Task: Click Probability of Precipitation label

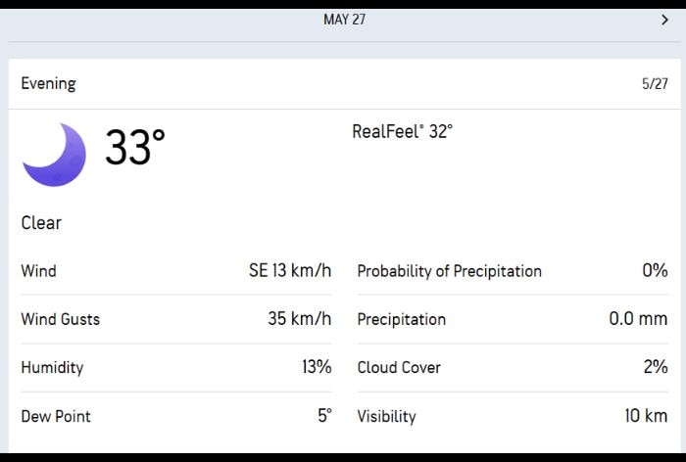Action: (x=449, y=271)
